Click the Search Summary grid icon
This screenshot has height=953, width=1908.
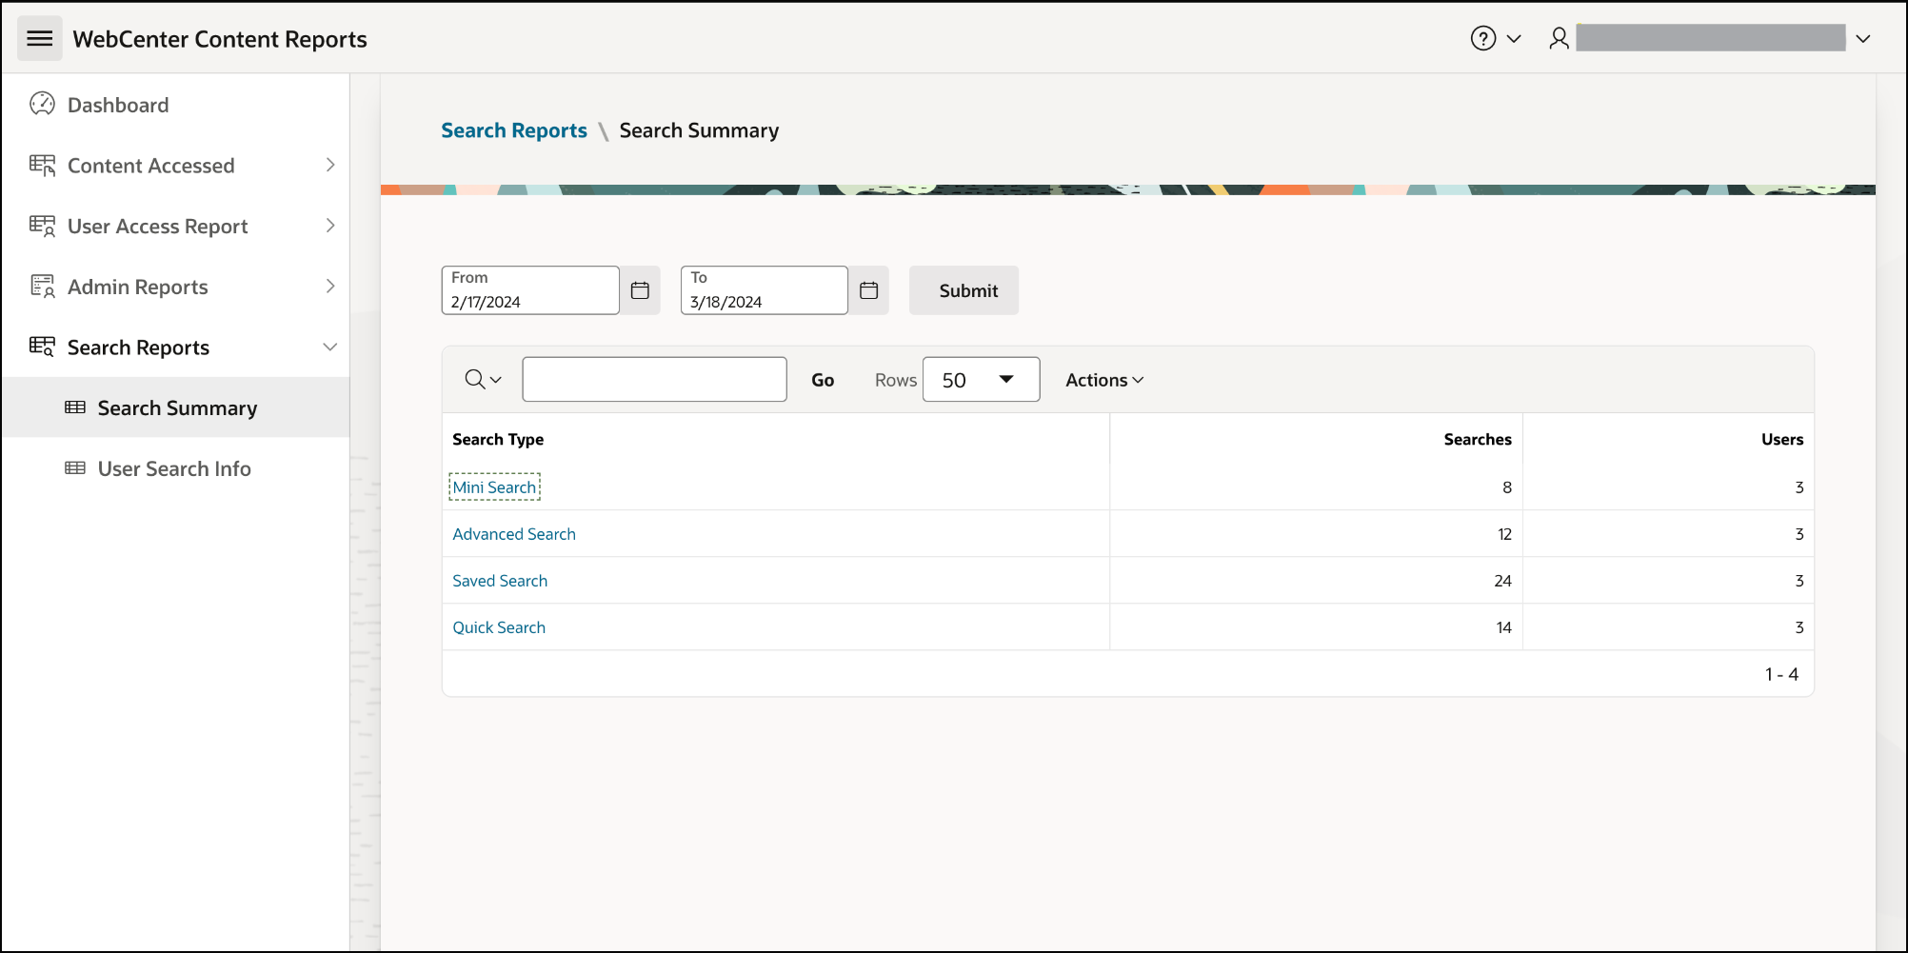(x=75, y=407)
